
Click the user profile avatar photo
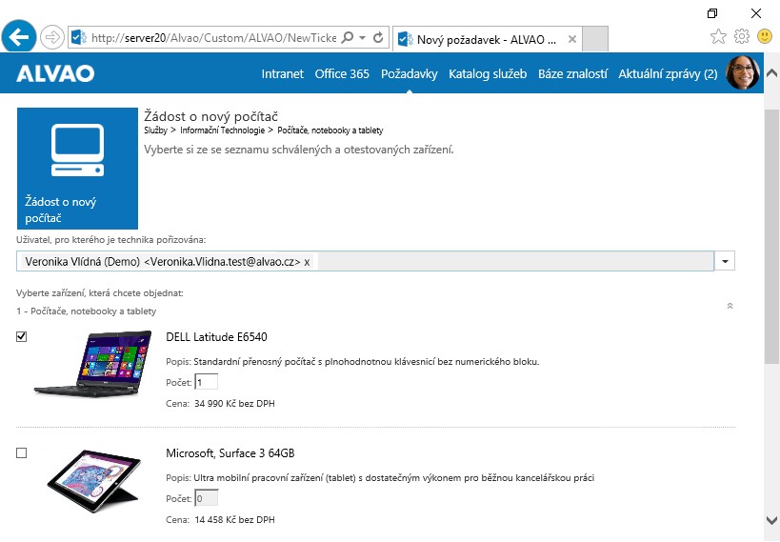(742, 72)
